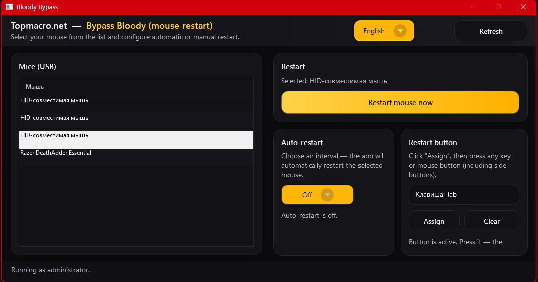The image size is (538, 282).
Task: Click Assign to set restart button
Action: click(x=434, y=221)
